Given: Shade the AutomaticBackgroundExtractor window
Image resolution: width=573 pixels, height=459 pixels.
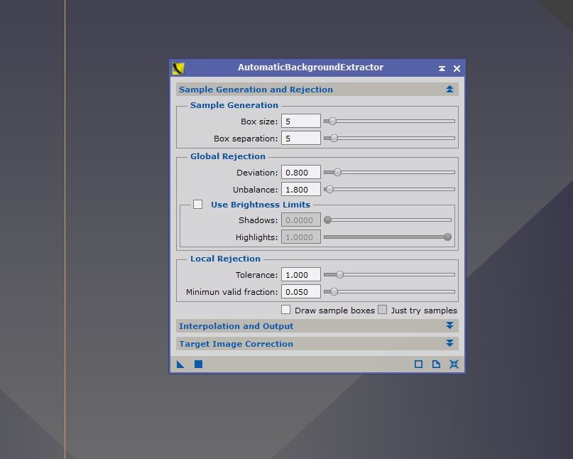Looking at the screenshot, I should [x=442, y=68].
